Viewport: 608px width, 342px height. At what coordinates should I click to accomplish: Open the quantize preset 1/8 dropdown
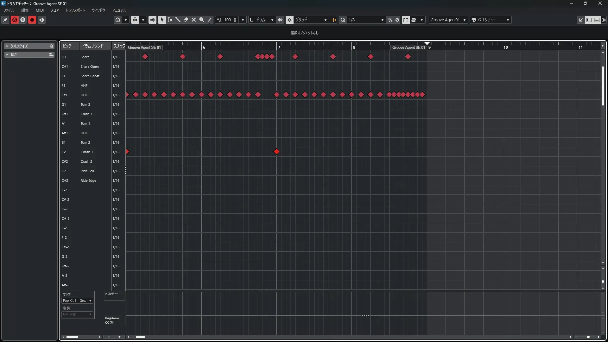(x=366, y=20)
